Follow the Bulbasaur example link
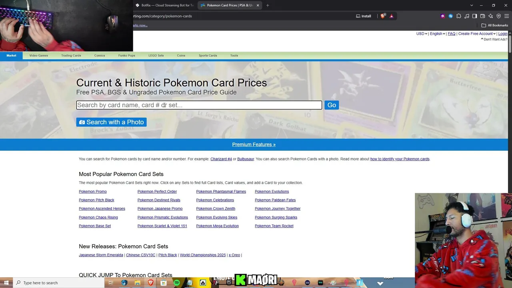512x288 pixels. [x=246, y=159]
